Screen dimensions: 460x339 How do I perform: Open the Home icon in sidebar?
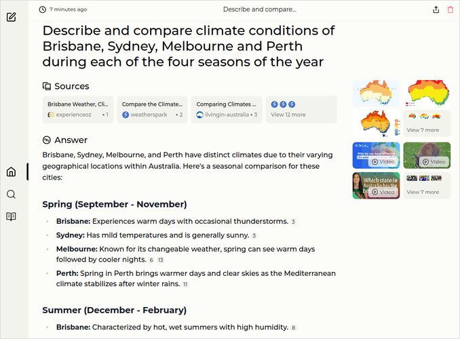click(x=11, y=172)
